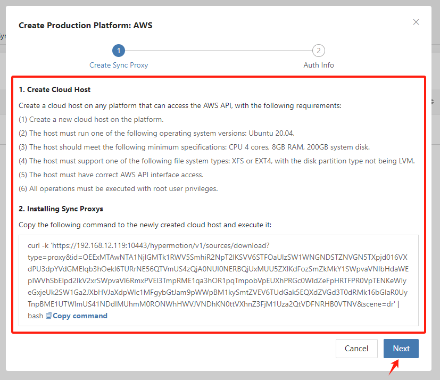
Task: Click the clipboard icon beside Copy command
Action: coord(49,316)
